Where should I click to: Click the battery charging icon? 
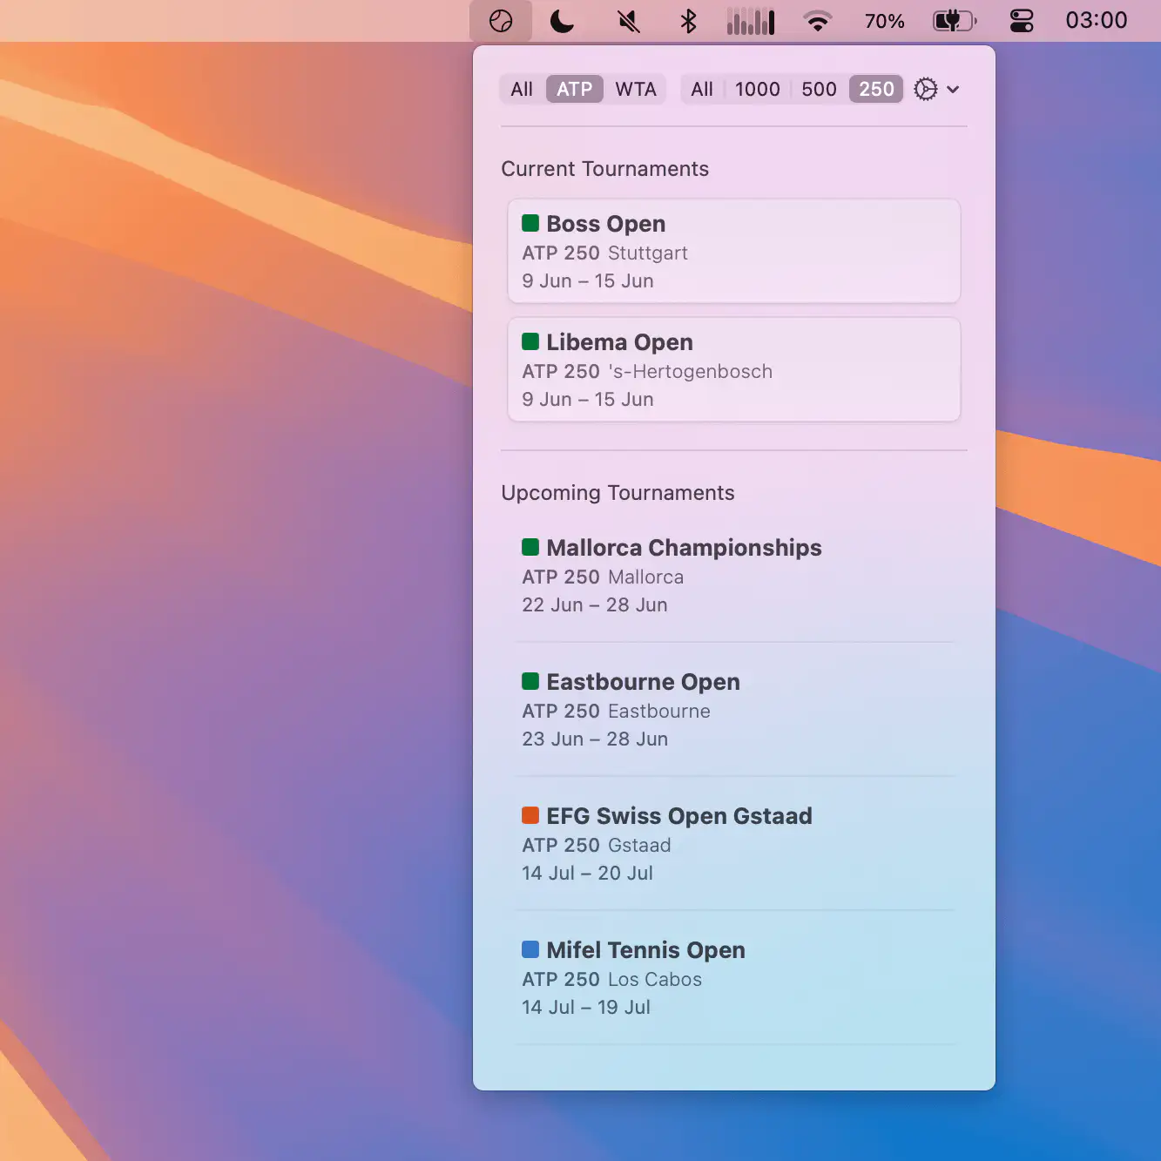click(955, 21)
